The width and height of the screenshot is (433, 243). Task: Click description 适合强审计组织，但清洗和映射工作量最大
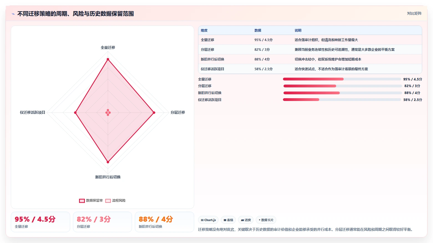[x=326, y=40]
